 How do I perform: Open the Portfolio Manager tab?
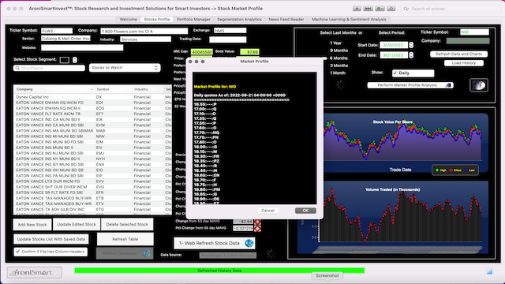(193, 19)
